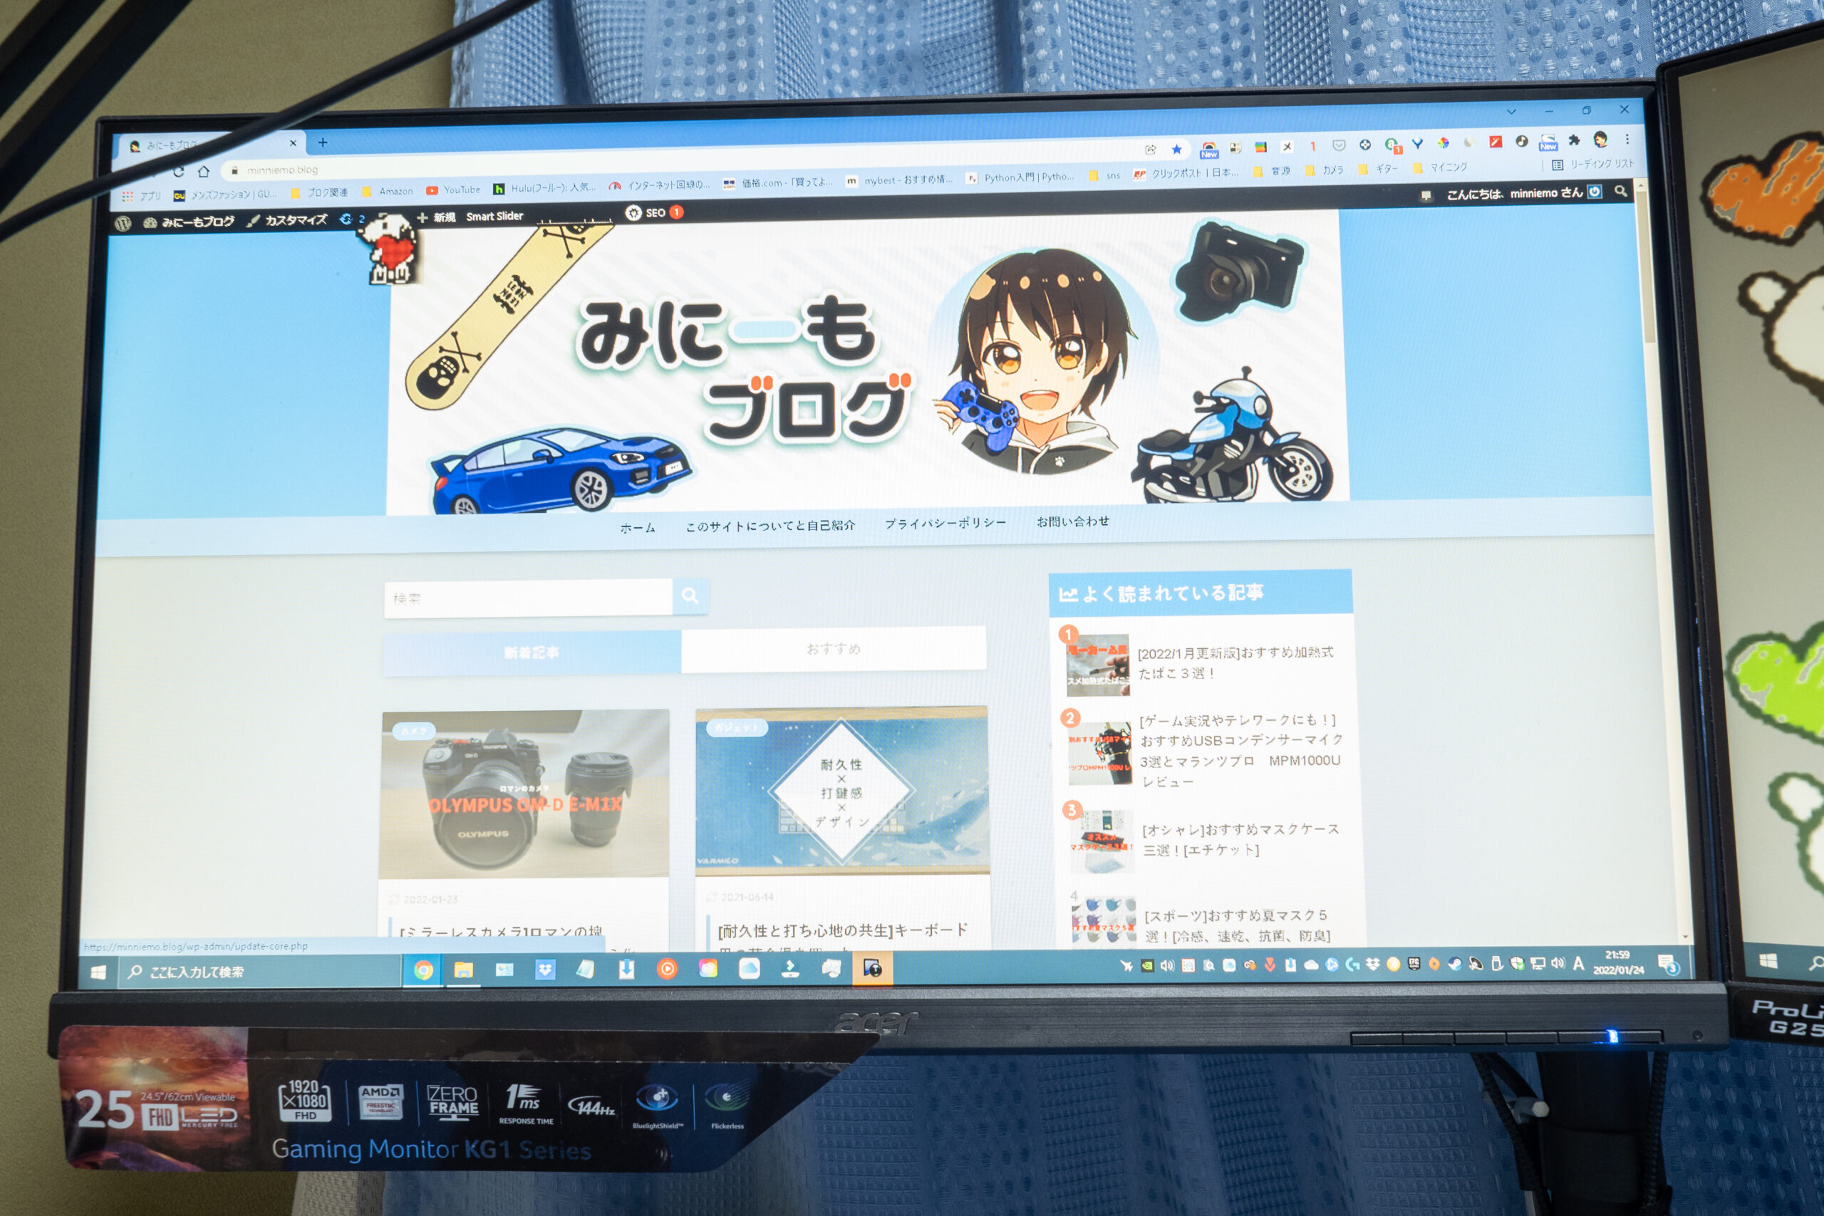Open Smart Slider in the admin bar
This screenshot has width=1824, height=1216.
[x=494, y=217]
